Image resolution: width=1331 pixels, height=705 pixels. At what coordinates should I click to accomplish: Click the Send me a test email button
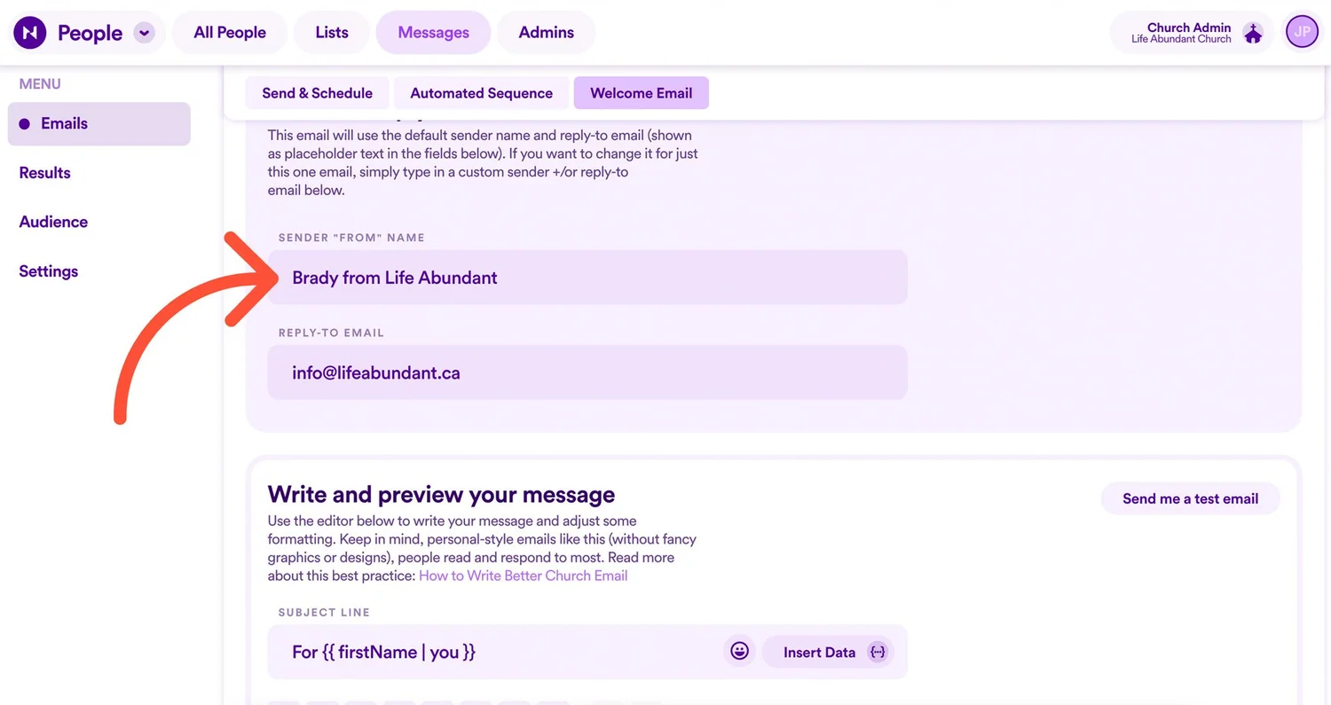[x=1190, y=497]
